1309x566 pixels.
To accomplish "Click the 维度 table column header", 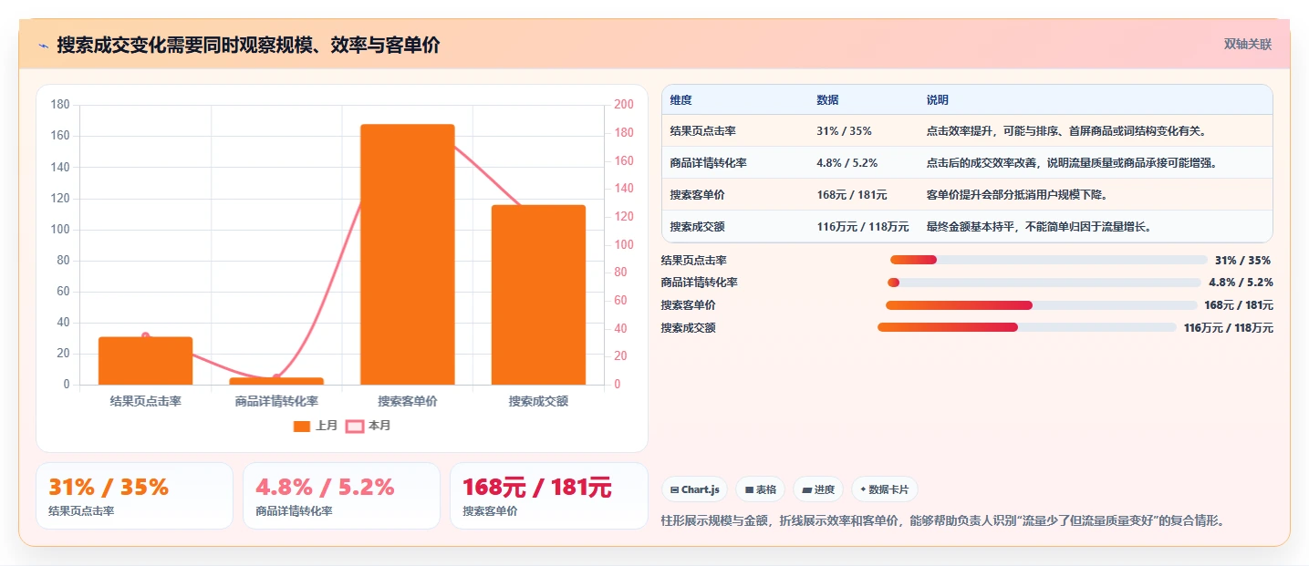I will [x=681, y=100].
